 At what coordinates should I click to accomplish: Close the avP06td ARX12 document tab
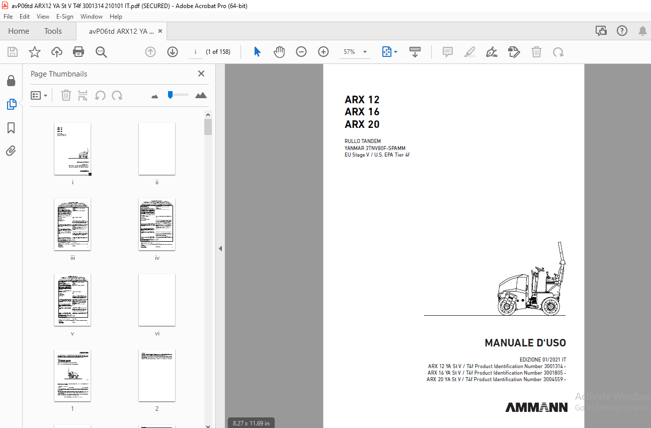pyautogui.click(x=160, y=31)
